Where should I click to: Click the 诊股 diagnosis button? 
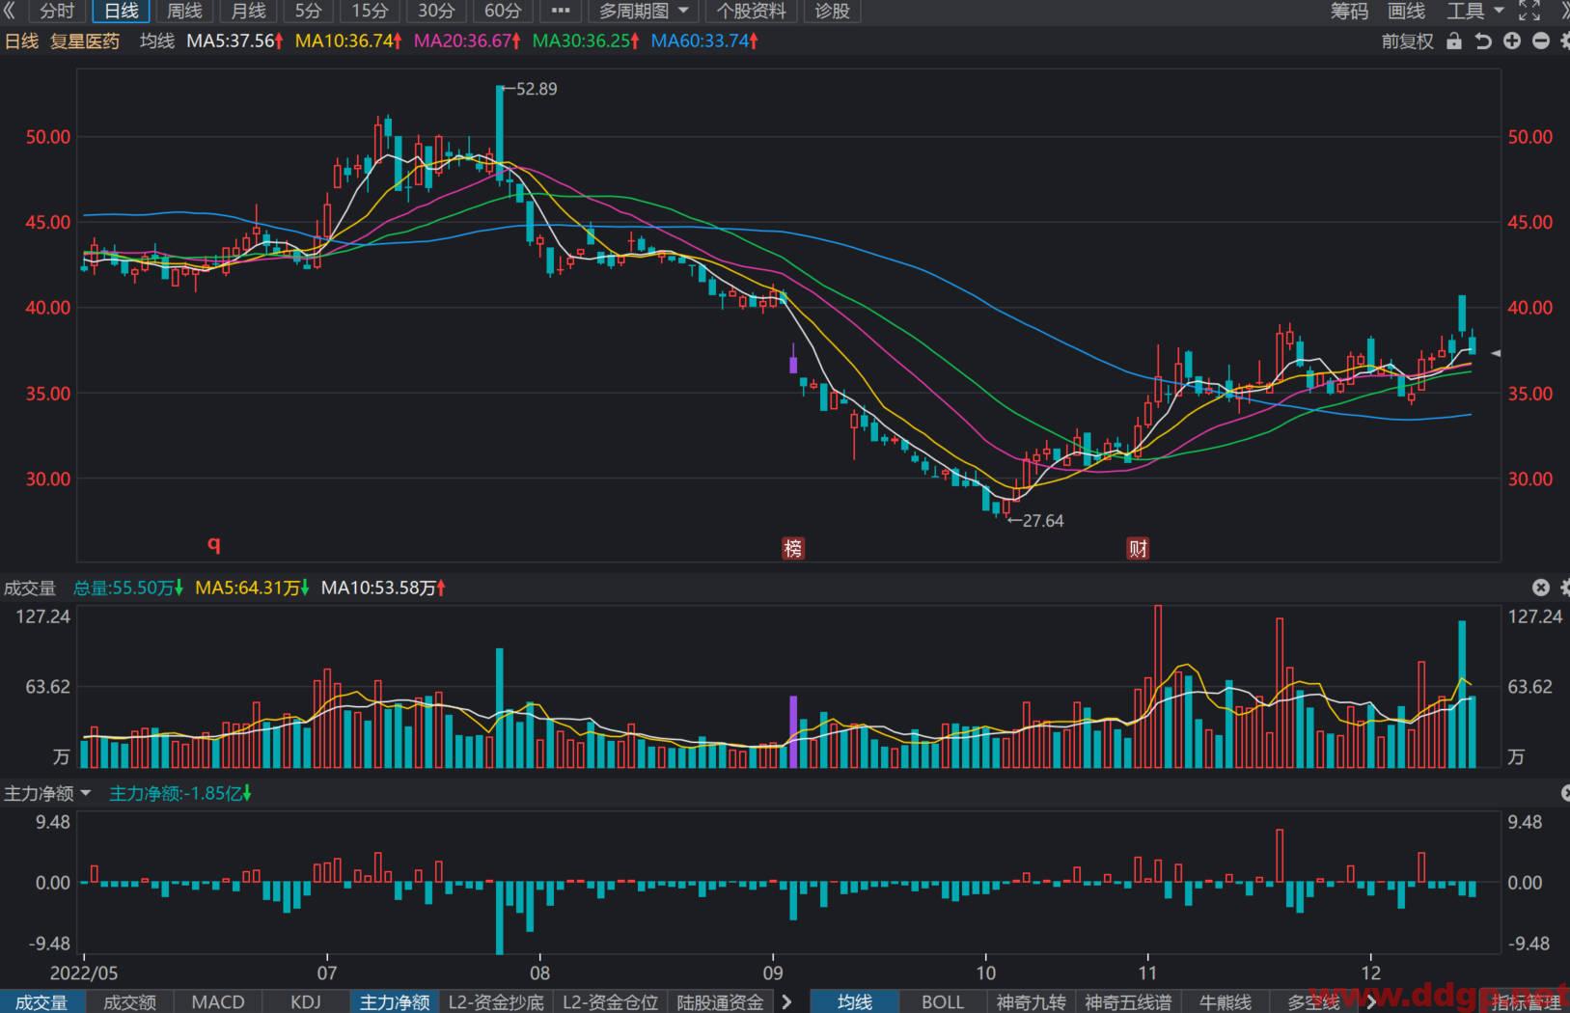click(833, 11)
